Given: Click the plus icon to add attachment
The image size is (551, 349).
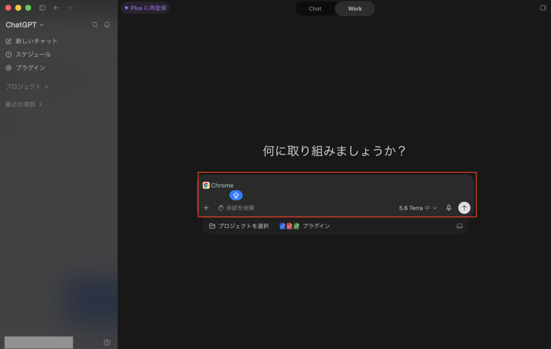Looking at the screenshot, I should 206,208.
